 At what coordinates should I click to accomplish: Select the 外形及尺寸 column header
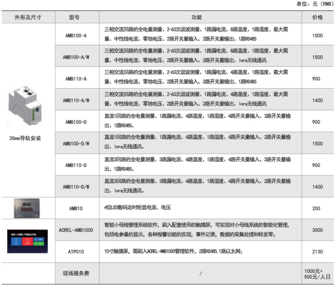27,17
